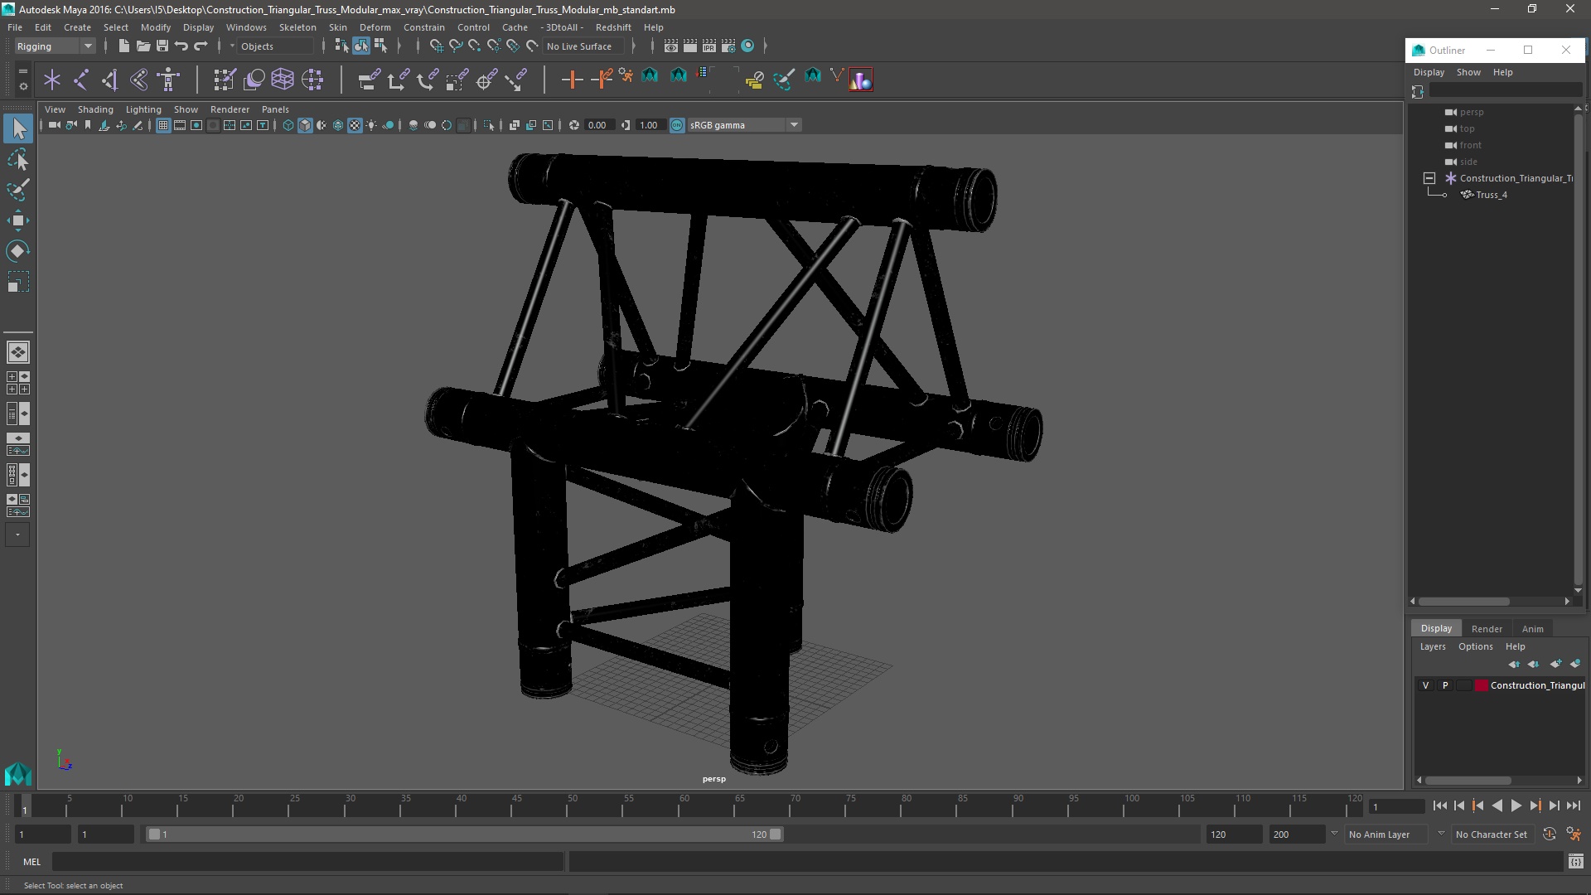Save the scene with the floppy icon
This screenshot has width=1591, height=895.
pyautogui.click(x=162, y=46)
